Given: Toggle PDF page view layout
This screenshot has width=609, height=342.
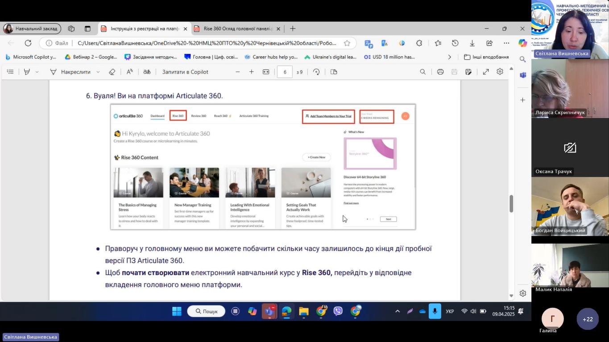Looking at the screenshot, I should point(334,72).
